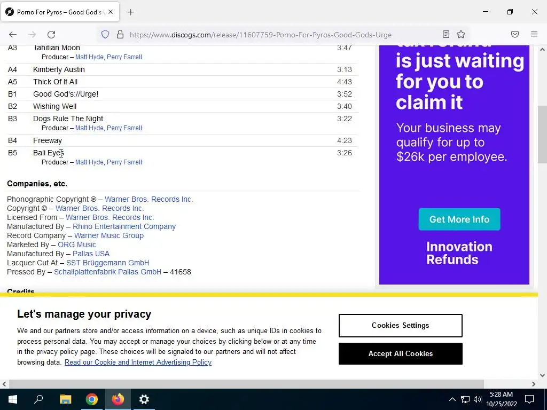Open Windows Start menu
The width and height of the screenshot is (547, 410).
13,399
